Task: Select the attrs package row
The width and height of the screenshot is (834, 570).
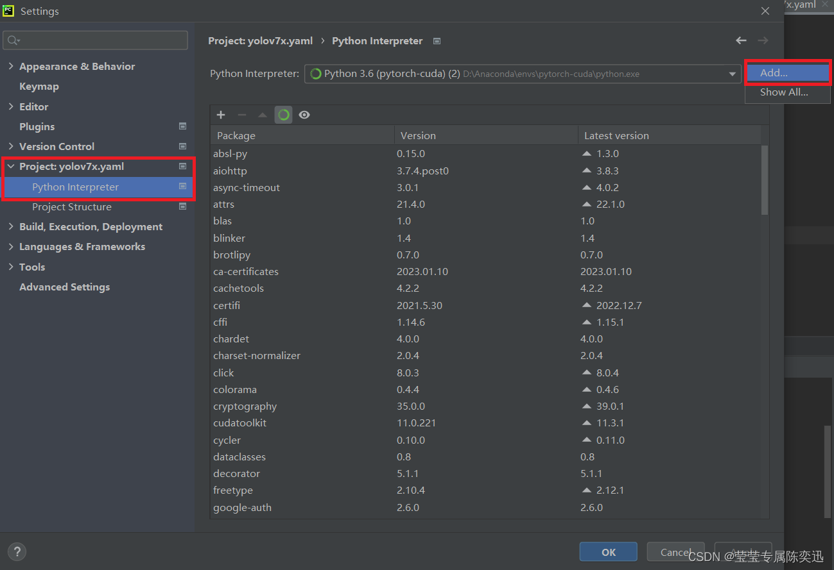Action: [486, 204]
